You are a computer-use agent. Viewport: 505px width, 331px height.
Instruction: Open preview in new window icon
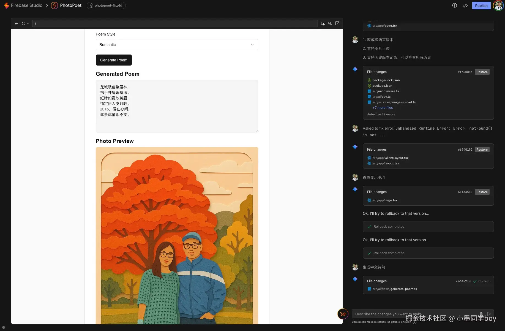point(337,23)
